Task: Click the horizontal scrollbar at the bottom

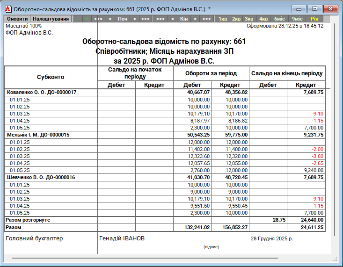Action: click(x=168, y=258)
